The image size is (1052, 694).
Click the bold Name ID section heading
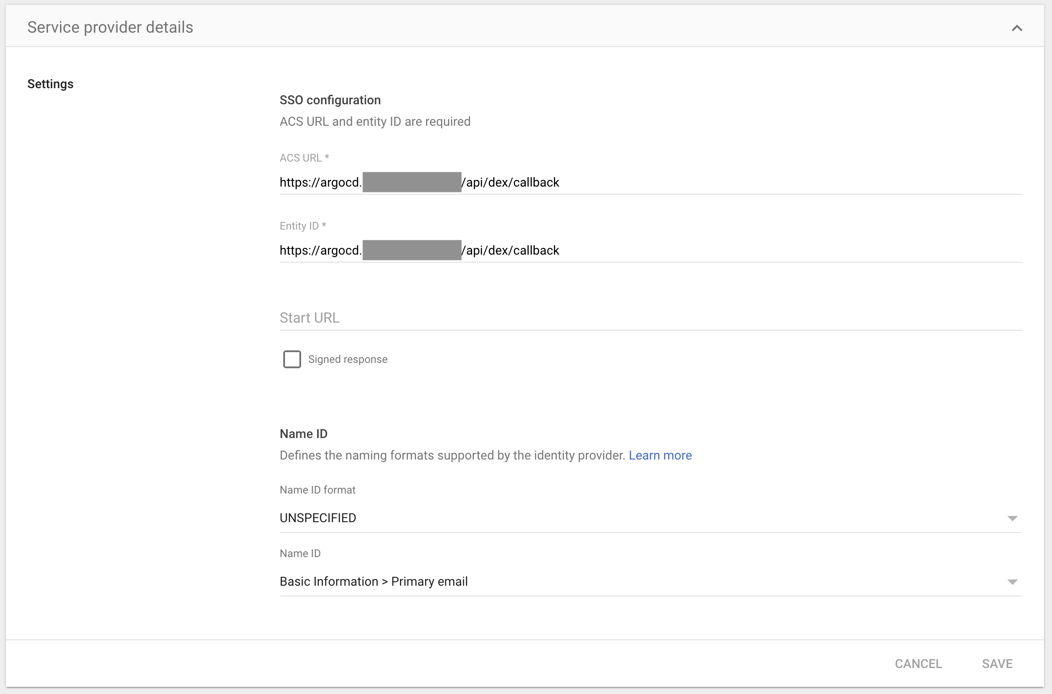(303, 434)
